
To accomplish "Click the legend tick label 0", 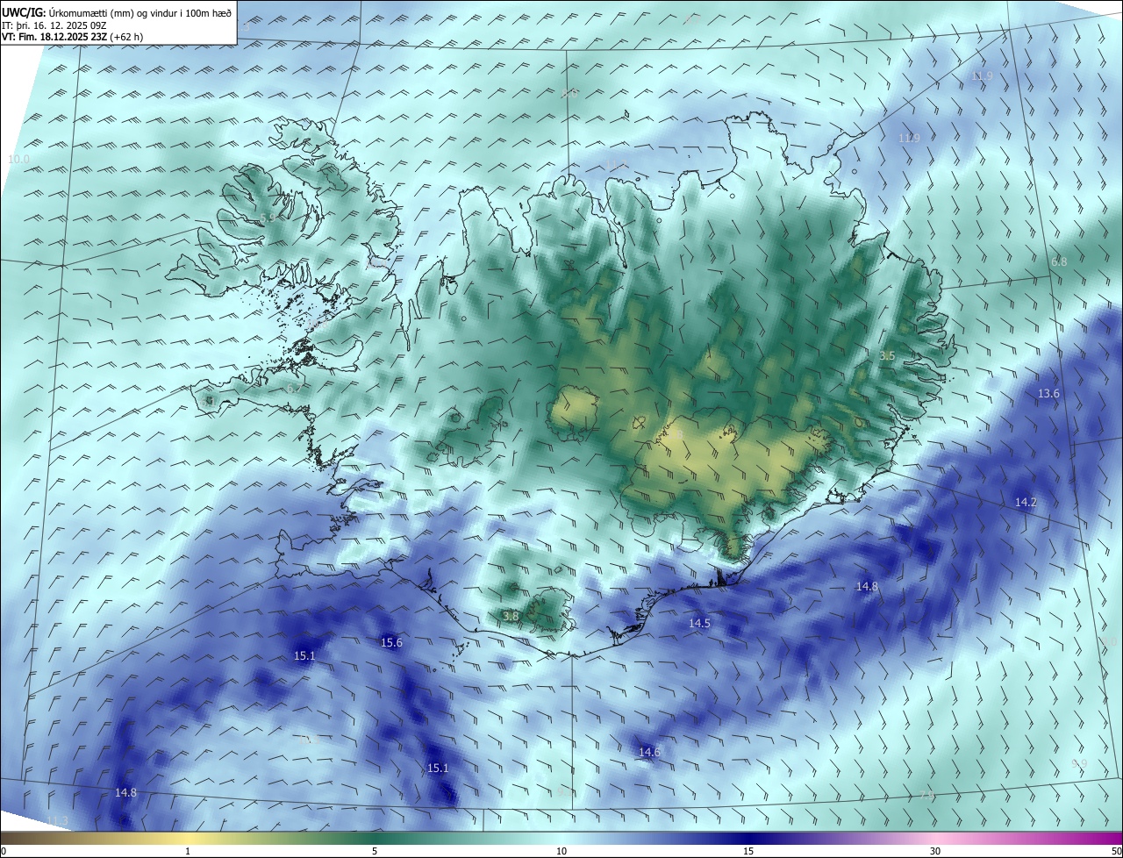I will tap(4, 851).
